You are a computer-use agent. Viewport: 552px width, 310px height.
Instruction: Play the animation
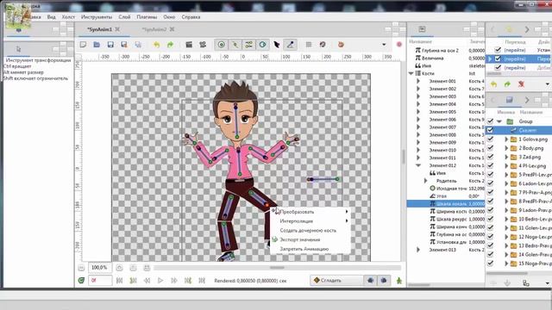click(160, 281)
